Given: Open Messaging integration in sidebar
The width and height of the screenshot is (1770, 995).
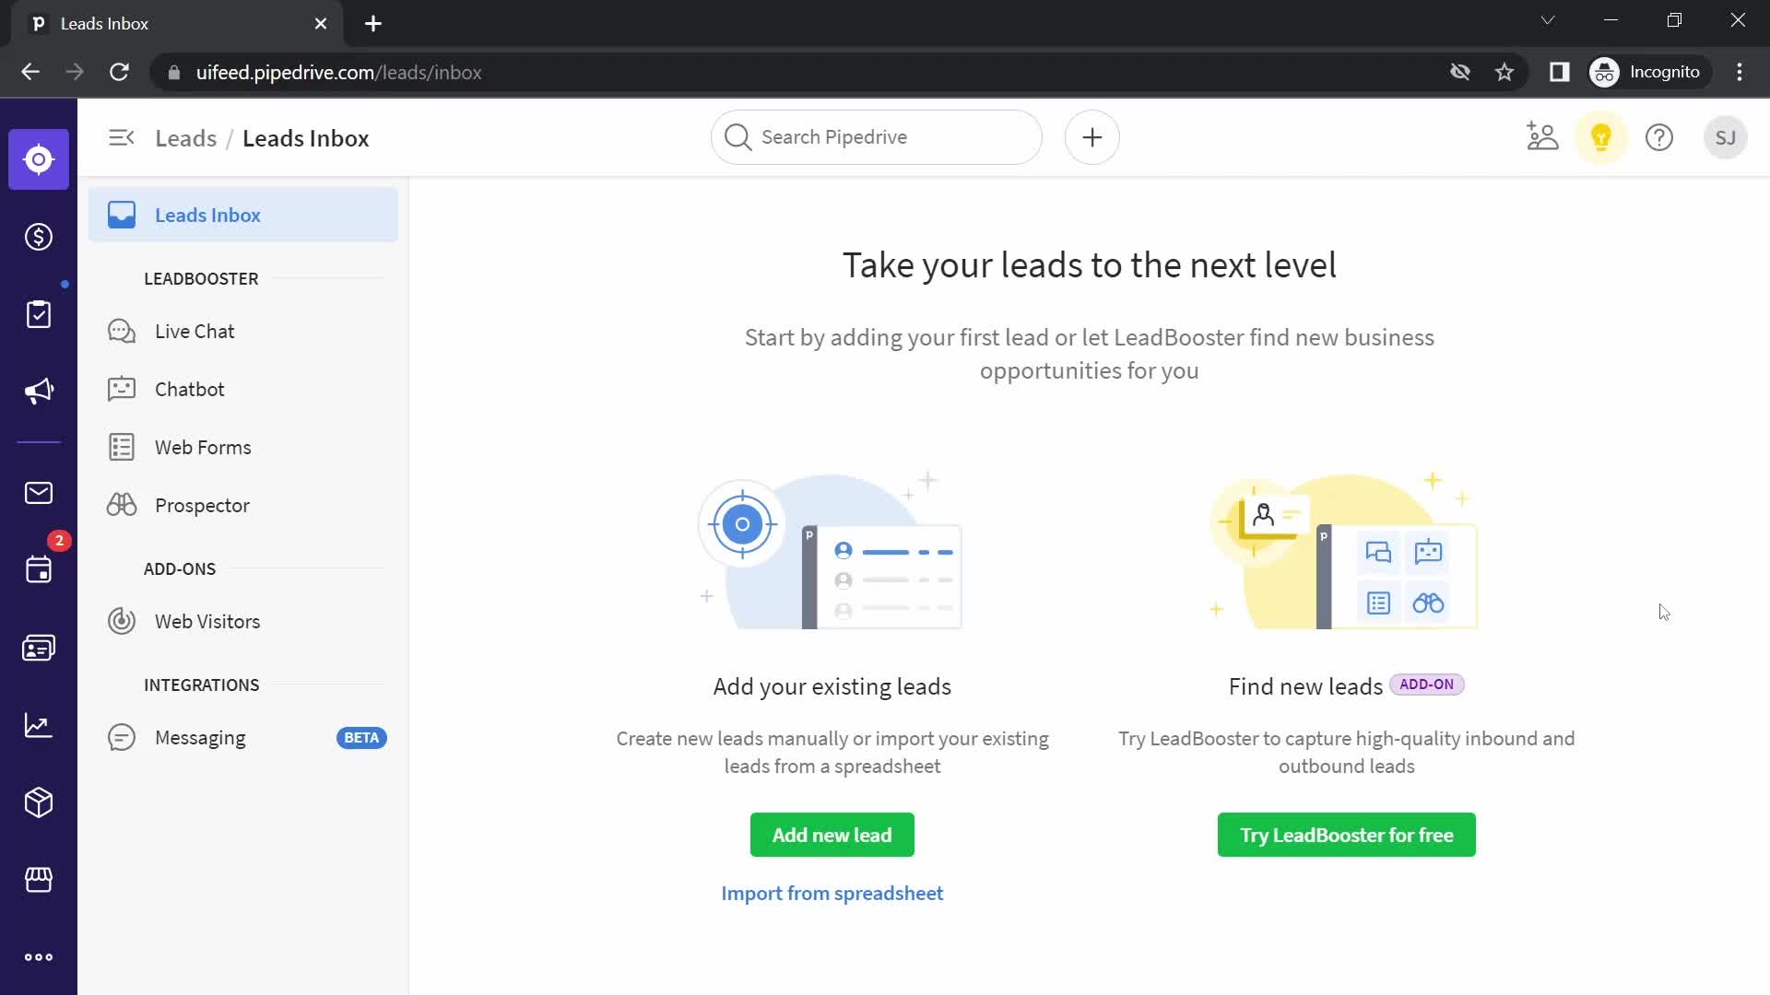Looking at the screenshot, I should tap(243, 737).
